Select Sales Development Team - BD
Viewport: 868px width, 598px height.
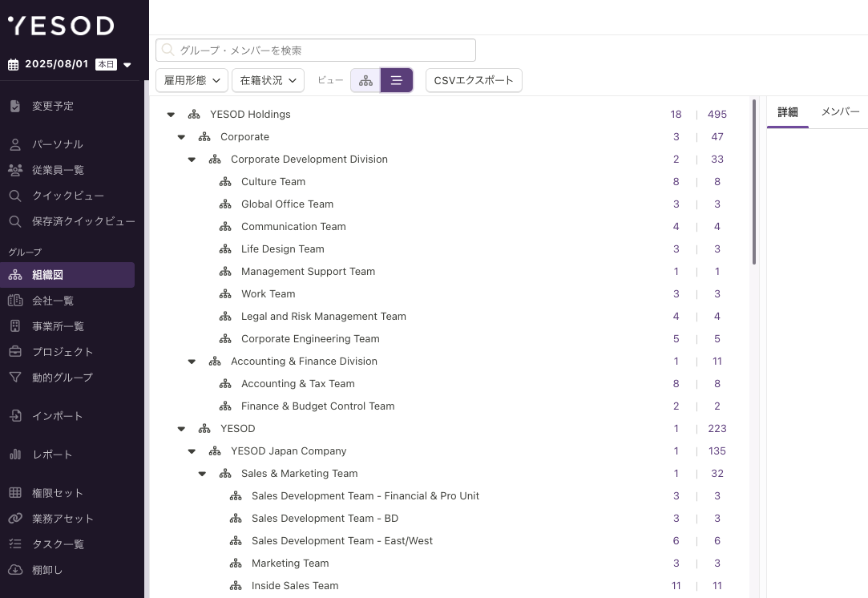tap(450, 519)
